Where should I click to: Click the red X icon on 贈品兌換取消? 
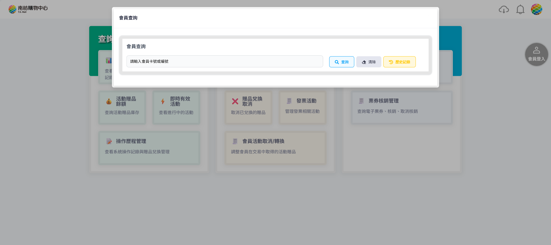pos(235,101)
